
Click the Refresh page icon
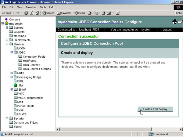(x=32, y=13)
